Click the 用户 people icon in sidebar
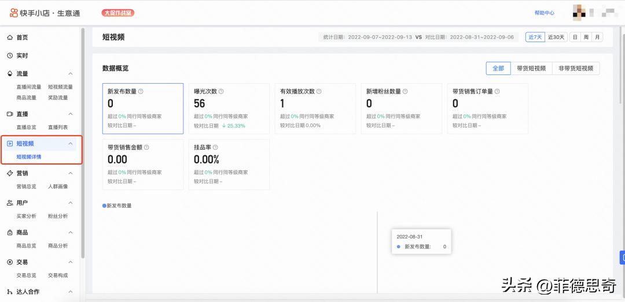625x302 pixels. pos(10,203)
